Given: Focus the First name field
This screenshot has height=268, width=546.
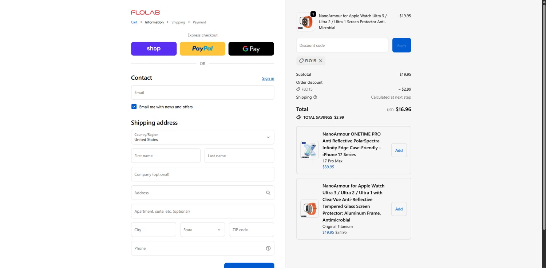Looking at the screenshot, I should pyautogui.click(x=166, y=156).
